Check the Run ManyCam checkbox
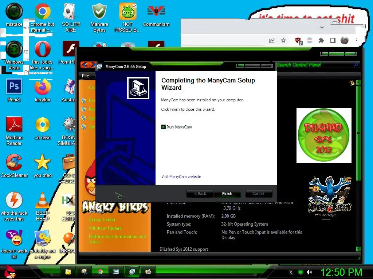 164,127
